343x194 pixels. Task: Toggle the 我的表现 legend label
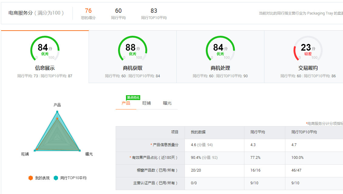click(42, 178)
